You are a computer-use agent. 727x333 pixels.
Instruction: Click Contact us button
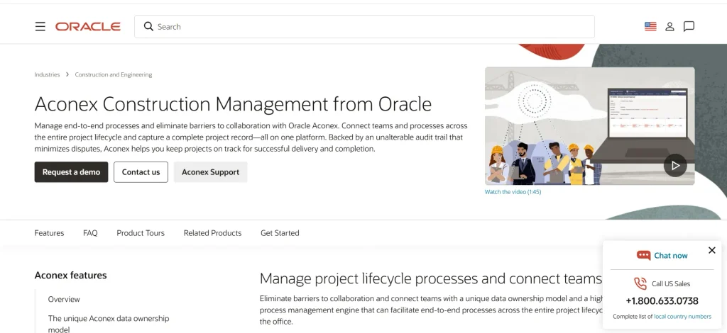[141, 172]
